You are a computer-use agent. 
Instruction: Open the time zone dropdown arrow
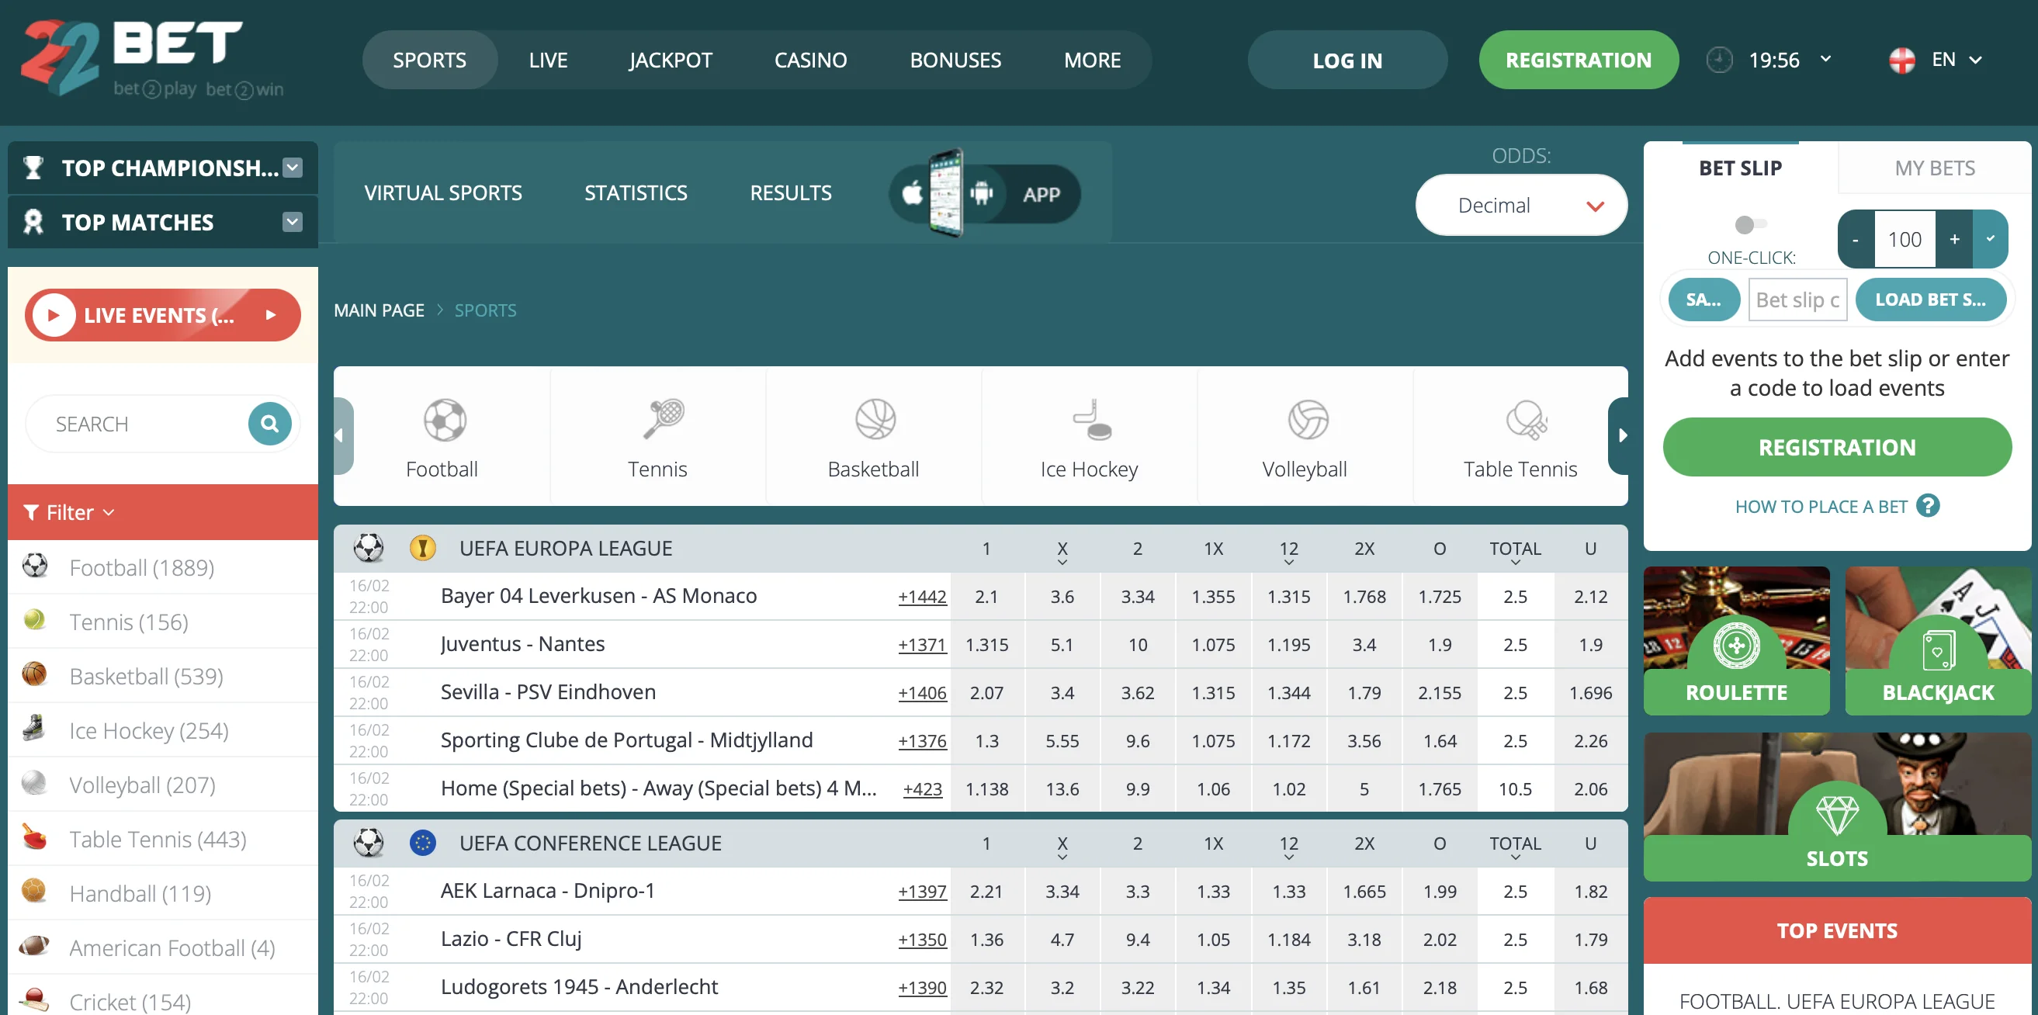click(x=1826, y=59)
